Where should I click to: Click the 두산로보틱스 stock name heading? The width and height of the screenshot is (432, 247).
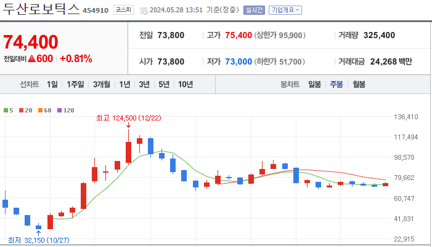pyautogui.click(x=41, y=9)
